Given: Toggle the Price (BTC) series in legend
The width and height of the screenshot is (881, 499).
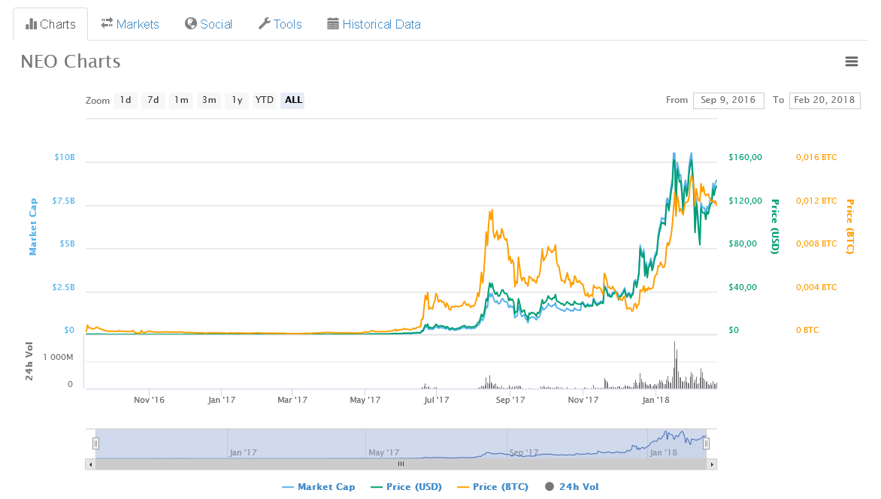Looking at the screenshot, I should coord(493,487).
